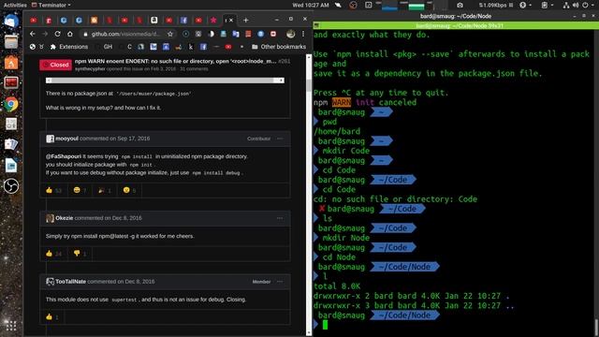Switch to the Facebook browser tab
This screenshot has height=337, width=599.
(183, 21)
